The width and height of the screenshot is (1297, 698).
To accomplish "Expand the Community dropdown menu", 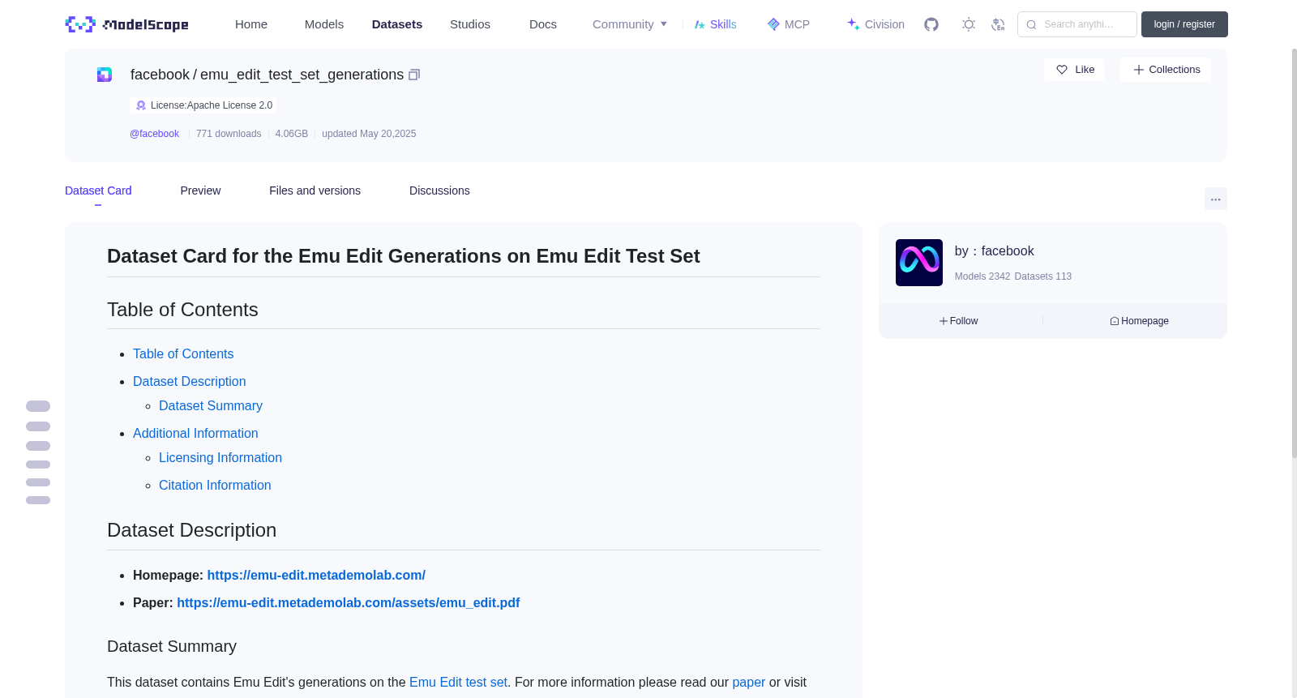I will (x=630, y=24).
